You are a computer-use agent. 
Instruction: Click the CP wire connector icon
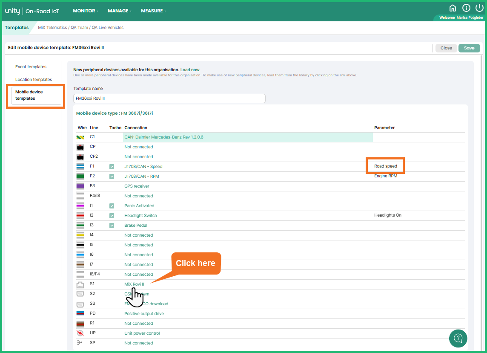(x=80, y=147)
